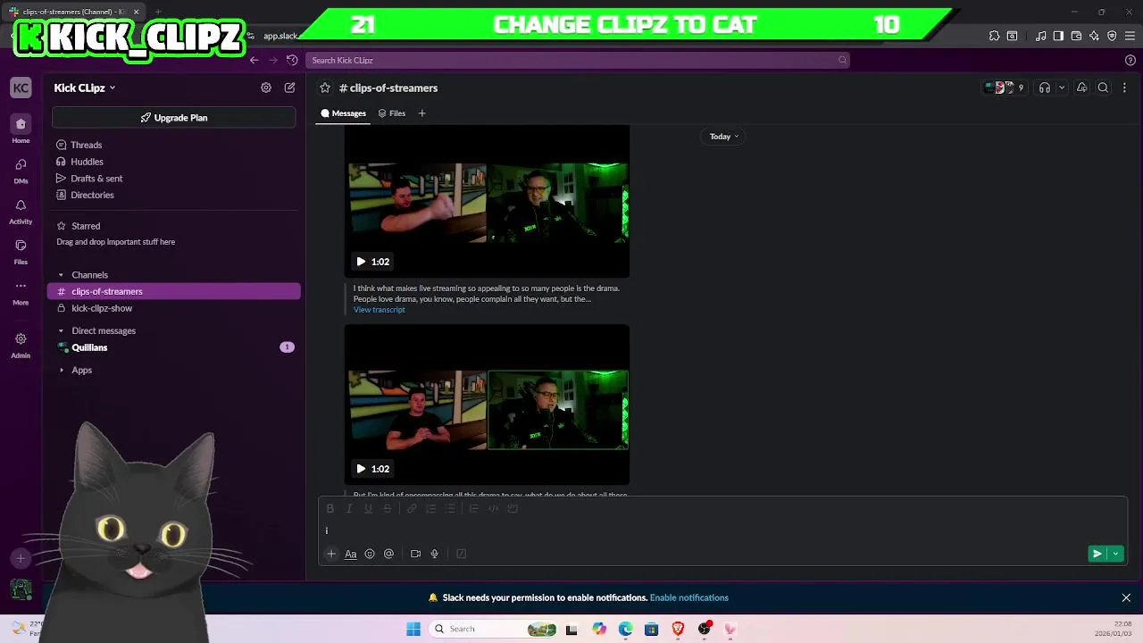1143x643 pixels.
Task: Toggle italic formatting in composer
Action: click(349, 508)
